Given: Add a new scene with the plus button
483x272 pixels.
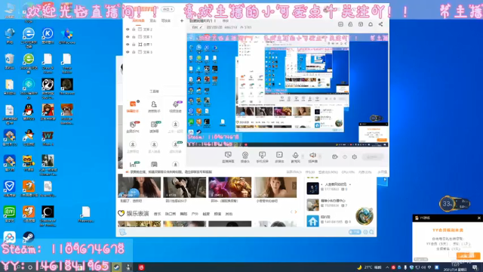Looking at the screenshot, I should click(182, 20).
